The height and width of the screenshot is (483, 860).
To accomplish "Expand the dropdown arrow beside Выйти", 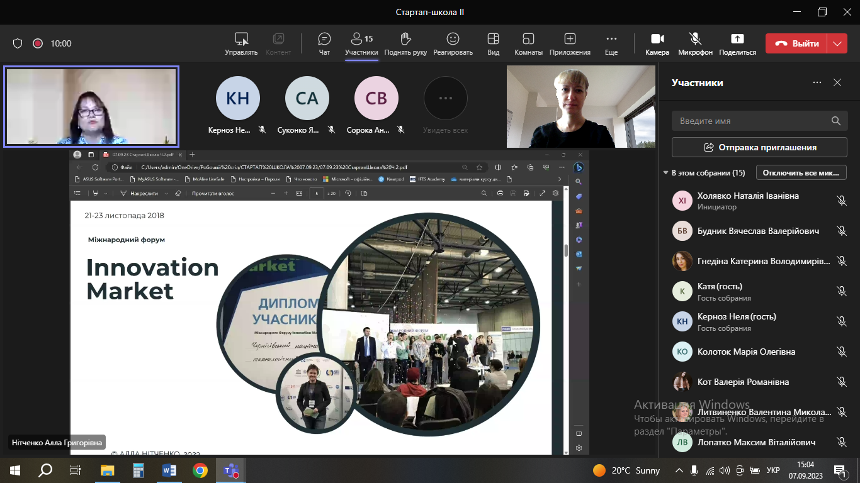I will pyautogui.click(x=837, y=43).
